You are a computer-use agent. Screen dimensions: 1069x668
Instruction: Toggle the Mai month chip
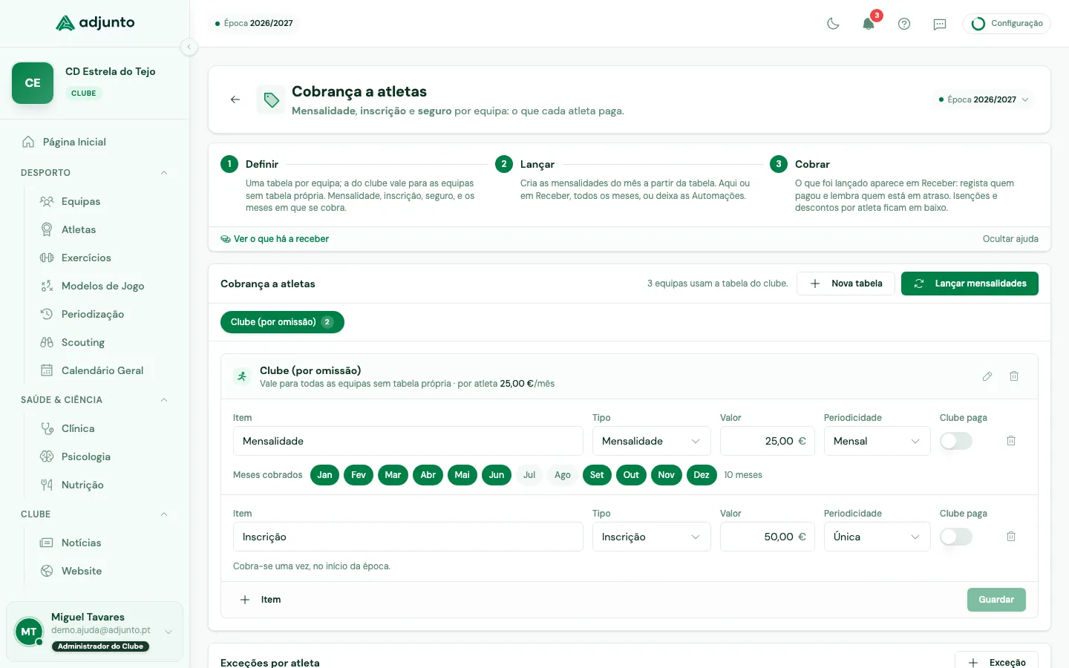click(462, 475)
